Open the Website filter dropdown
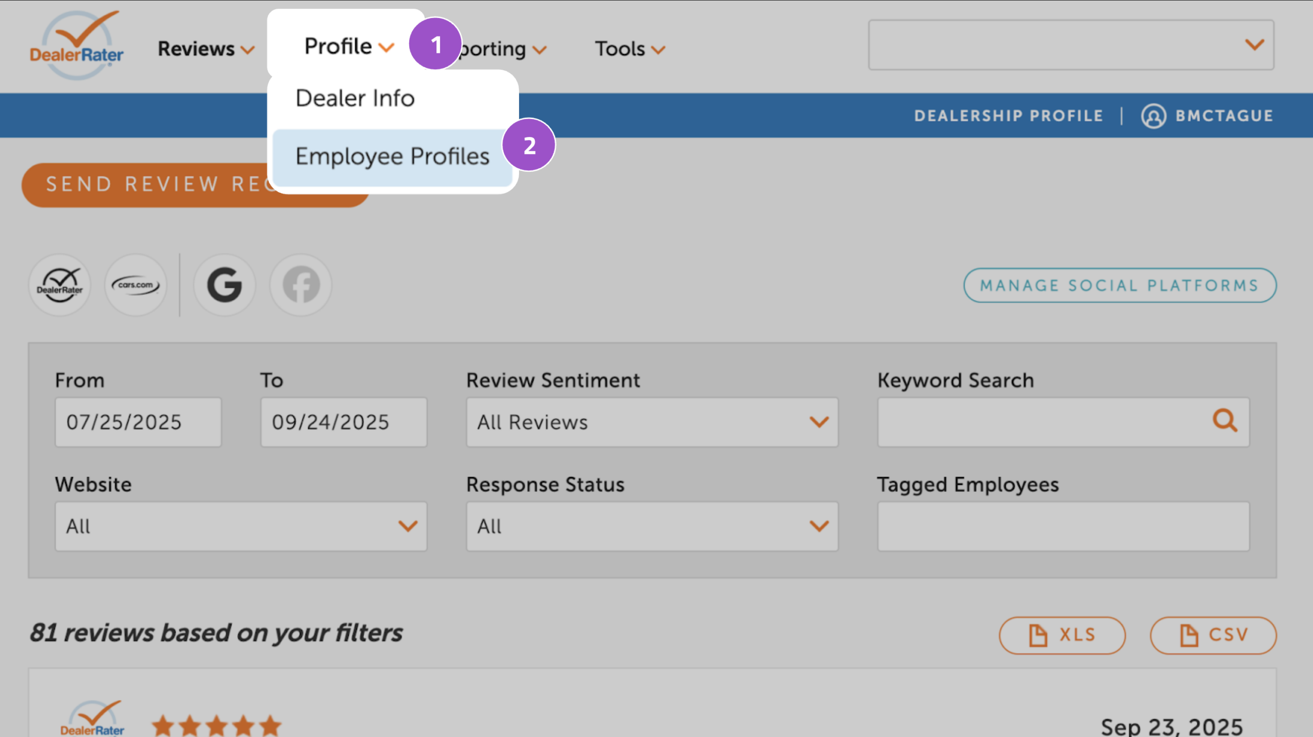This screenshot has width=1313, height=737. coord(241,526)
